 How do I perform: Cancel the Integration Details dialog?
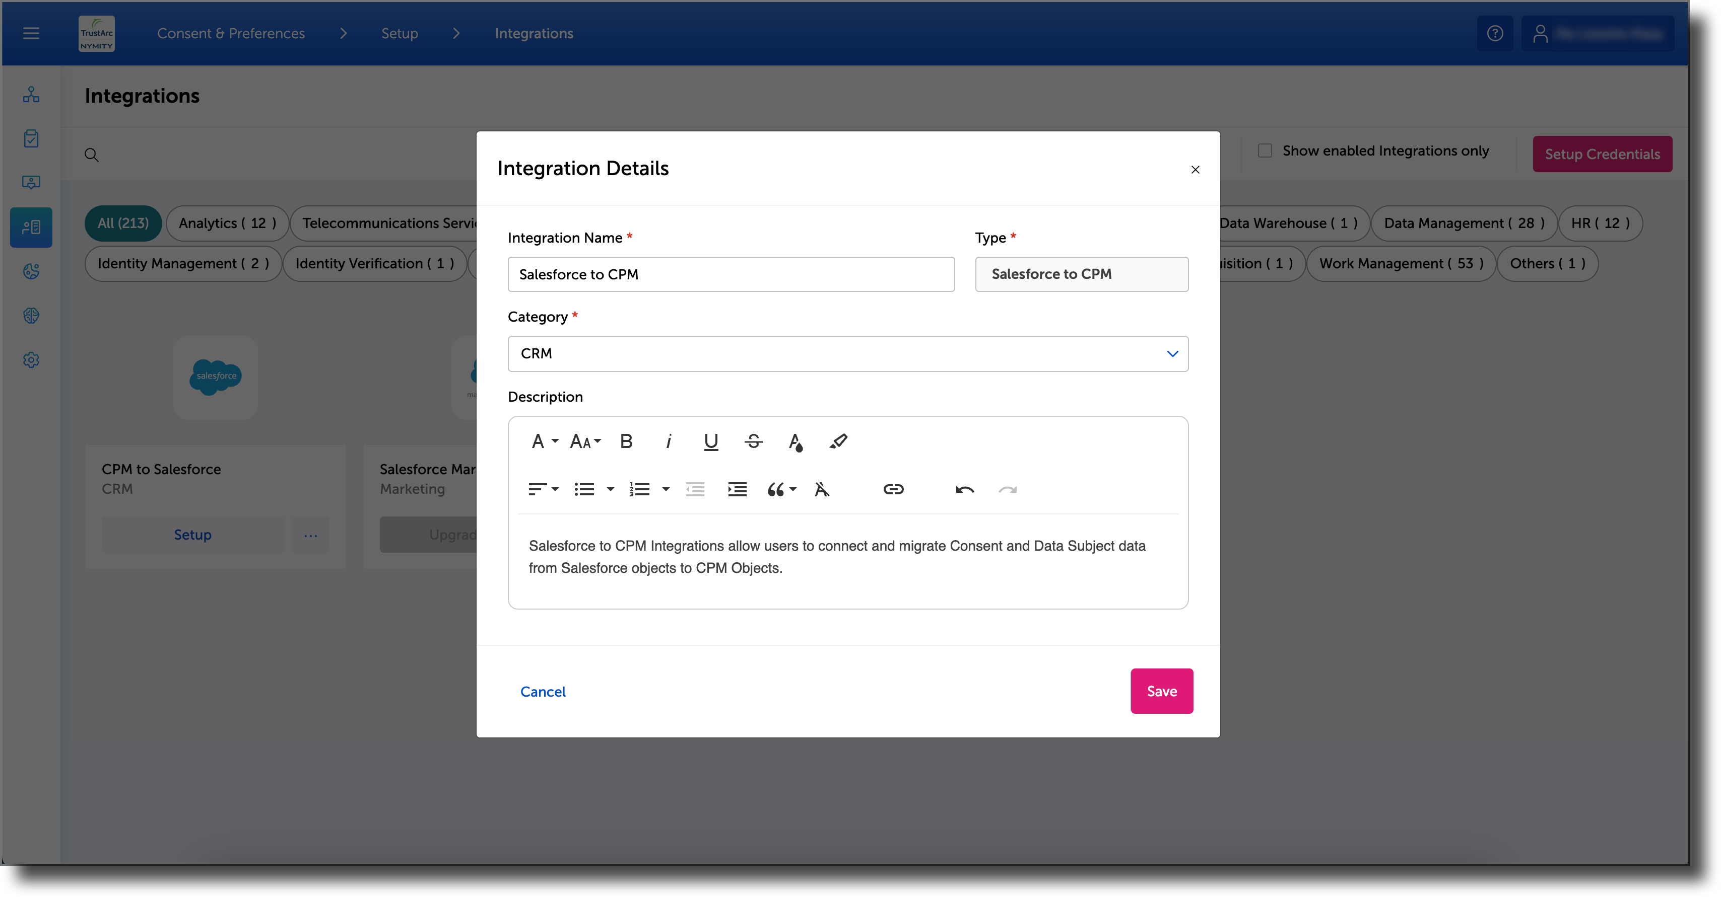[x=543, y=692]
